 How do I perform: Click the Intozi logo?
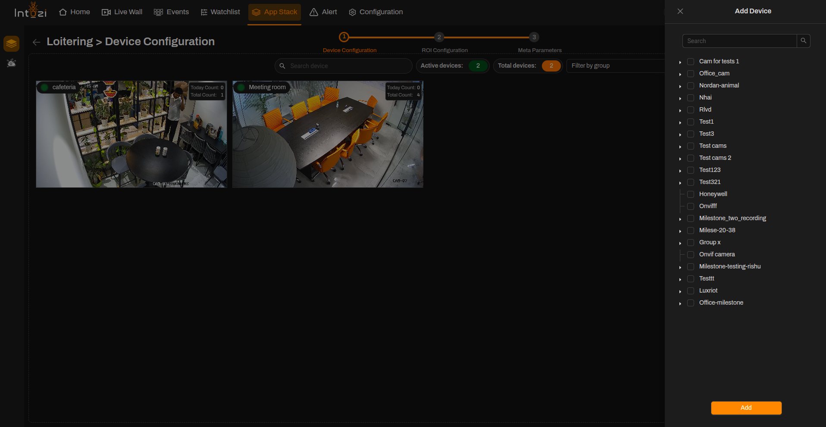[30, 11]
